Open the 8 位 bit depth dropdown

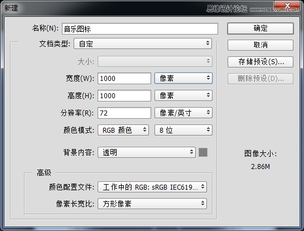pyautogui.click(x=184, y=130)
